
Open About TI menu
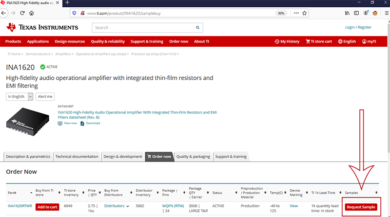[201, 41]
